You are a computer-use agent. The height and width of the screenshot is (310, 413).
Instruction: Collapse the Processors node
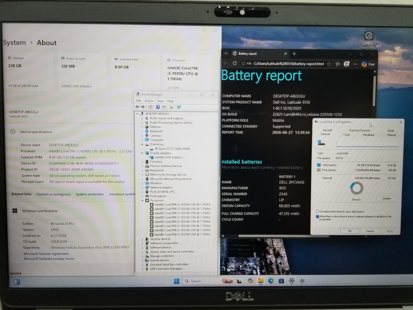click(x=142, y=200)
